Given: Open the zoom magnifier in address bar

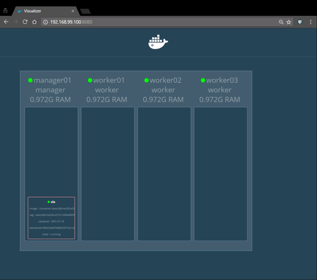Looking at the screenshot, I should 281,22.
